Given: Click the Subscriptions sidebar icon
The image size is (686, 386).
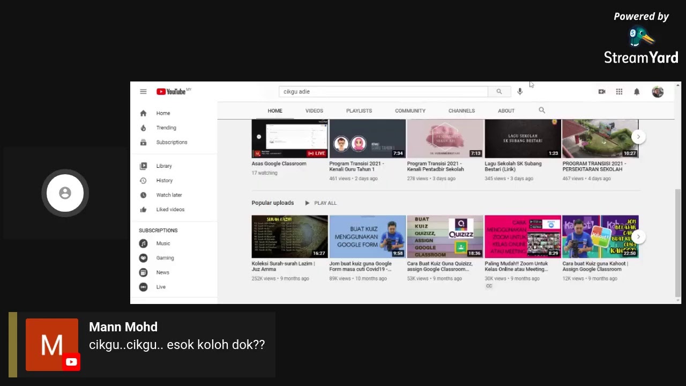Looking at the screenshot, I should (143, 142).
